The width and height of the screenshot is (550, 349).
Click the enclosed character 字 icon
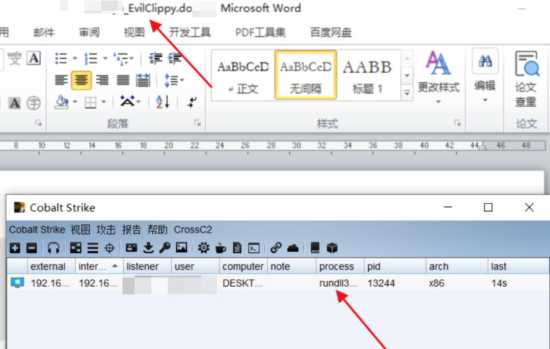[x=34, y=103]
